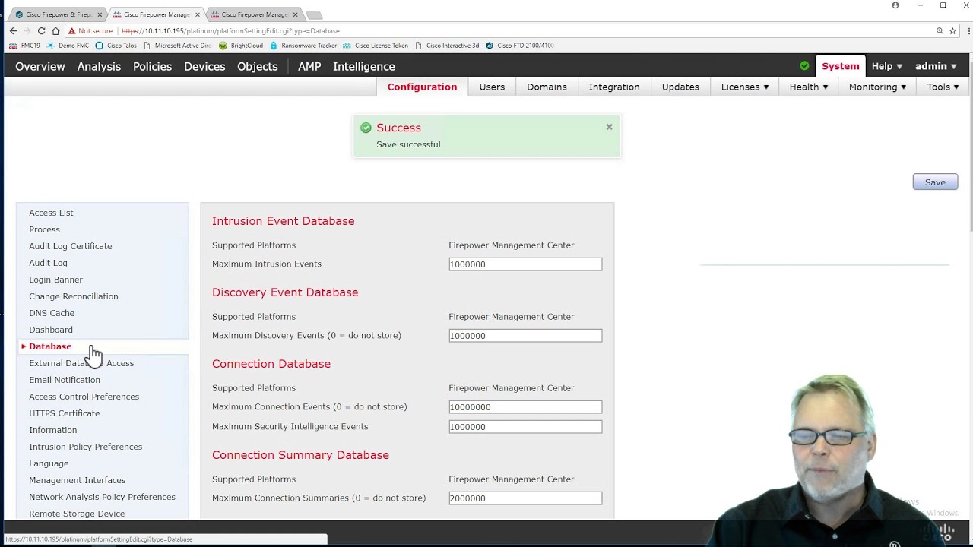The height and width of the screenshot is (547, 973).
Task: Bookmark this page with the star icon
Action: pyautogui.click(x=952, y=31)
